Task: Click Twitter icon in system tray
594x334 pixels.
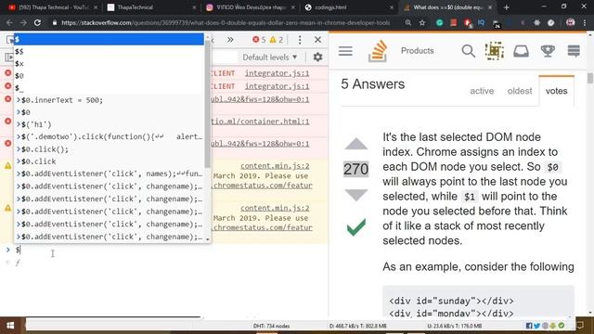Action: pos(536,326)
